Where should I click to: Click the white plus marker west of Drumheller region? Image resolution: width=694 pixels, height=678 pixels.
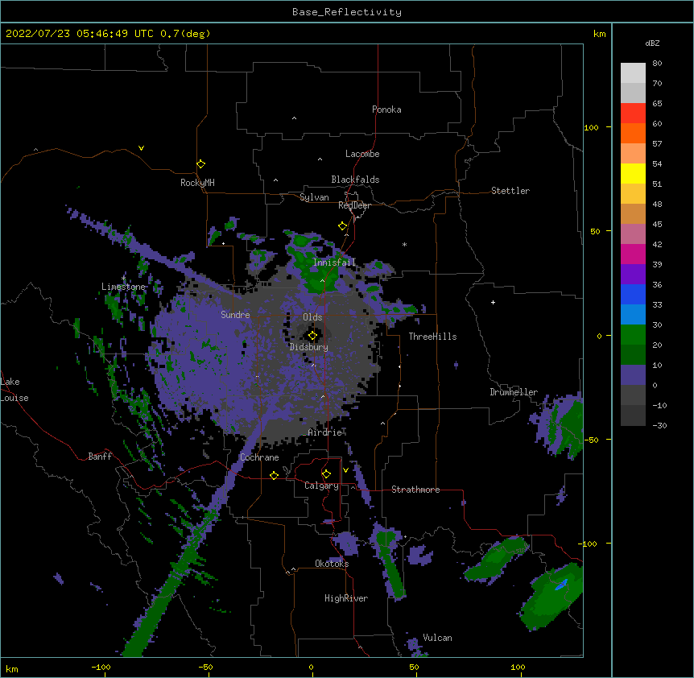coord(493,302)
